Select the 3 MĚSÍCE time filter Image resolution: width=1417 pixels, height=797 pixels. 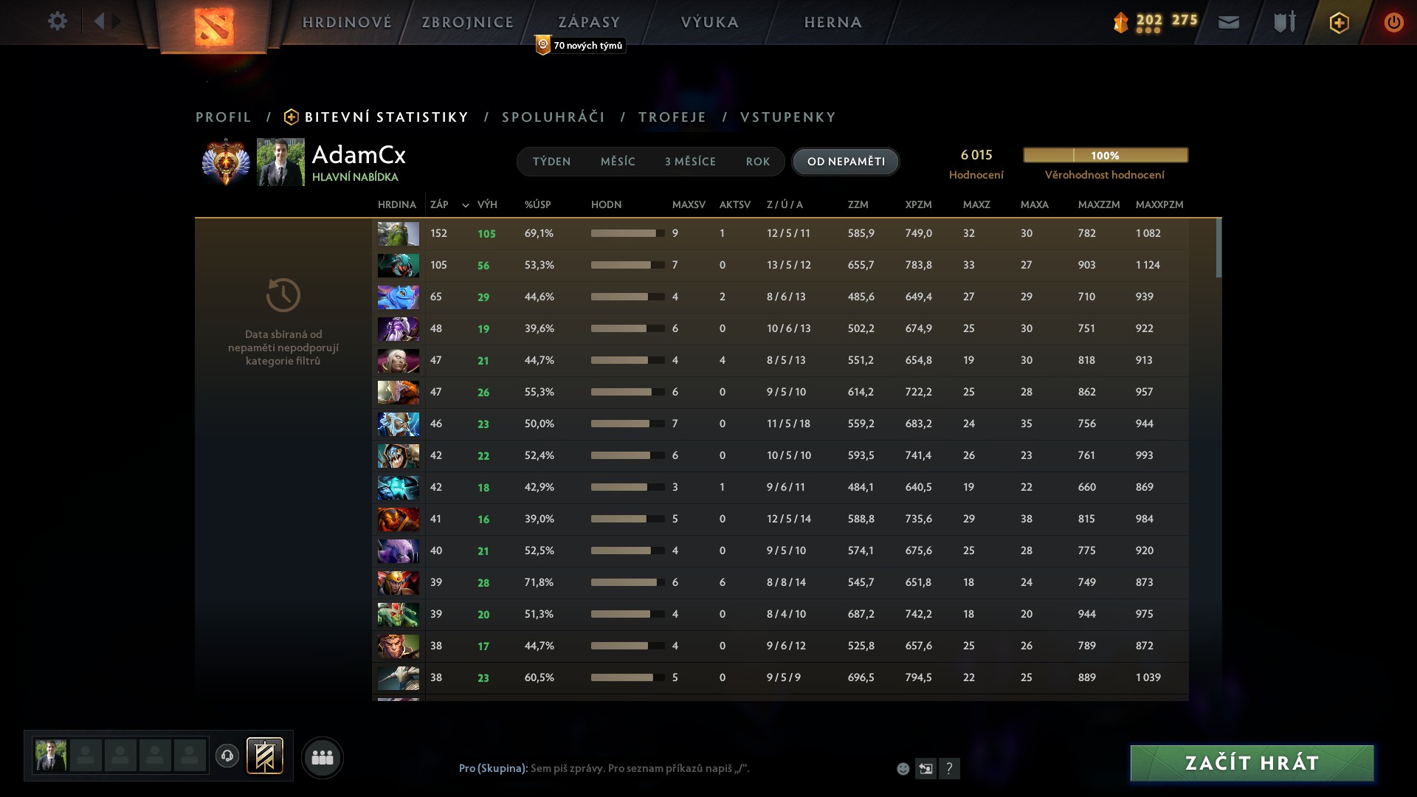click(690, 162)
